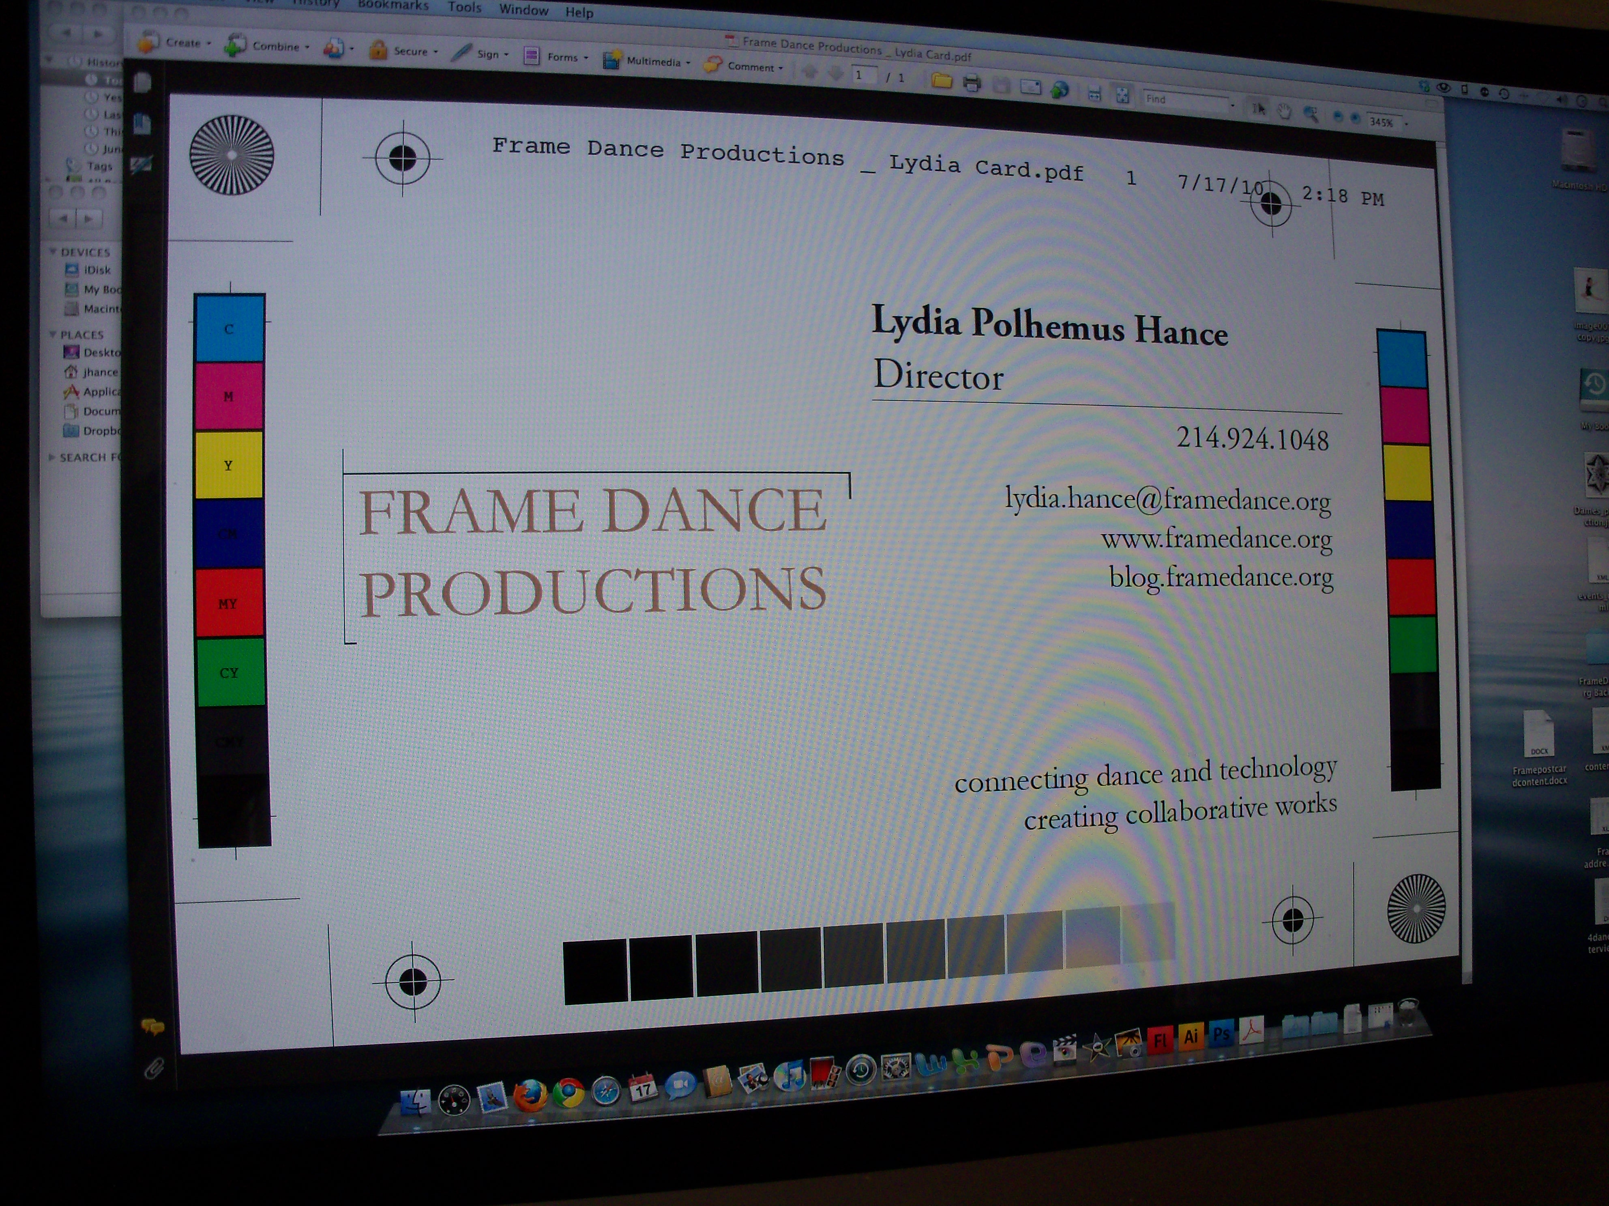
Task: Click the yellow Open folder icon
Action: pyautogui.click(x=942, y=81)
